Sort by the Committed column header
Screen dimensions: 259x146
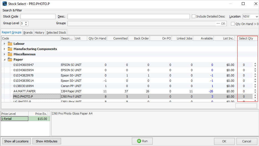118,38
